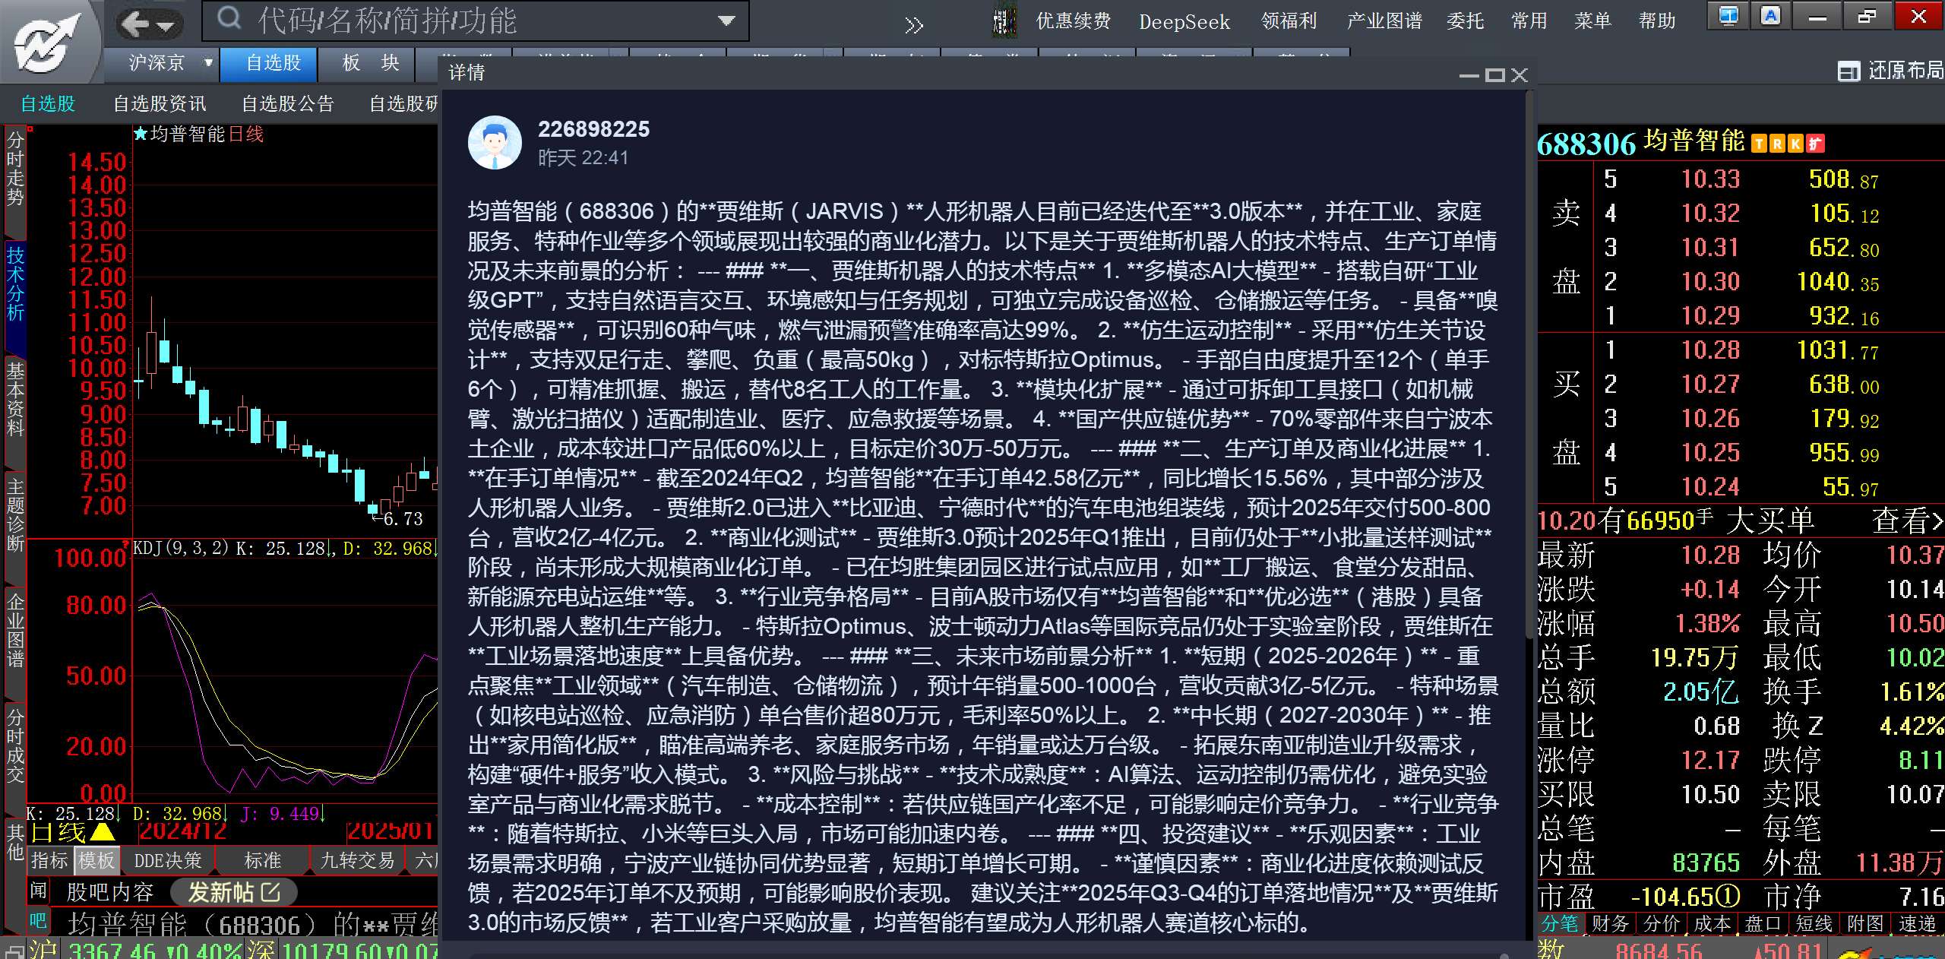Click the 闻 news side tab
Screen dimensions: 1945x959
38,891
